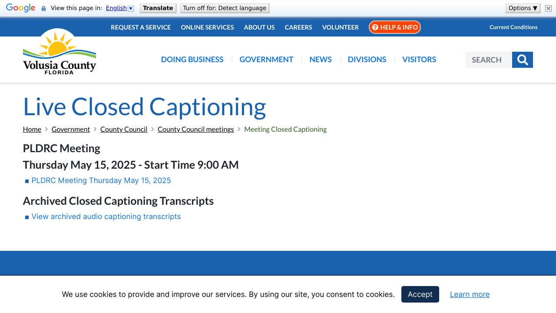This screenshot has width=556, height=313.
Task: Open the GOVERNMENT navigation dropdown
Action: (266, 60)
